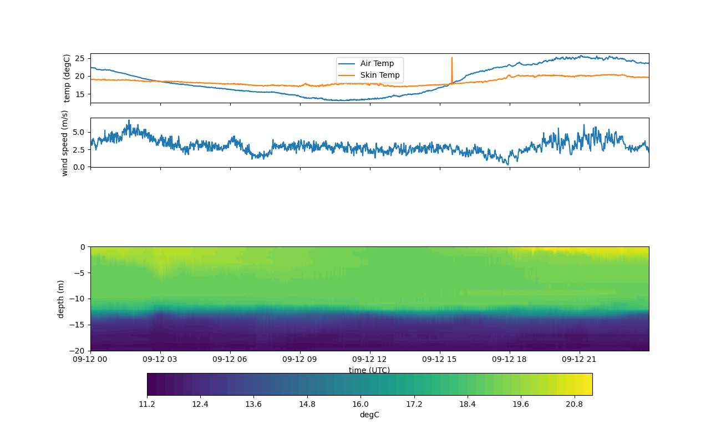The image size is (721, 444).
Task: Click the 25 tick on temperature axis
Action: pyautogui.click(x=80, y=58)
